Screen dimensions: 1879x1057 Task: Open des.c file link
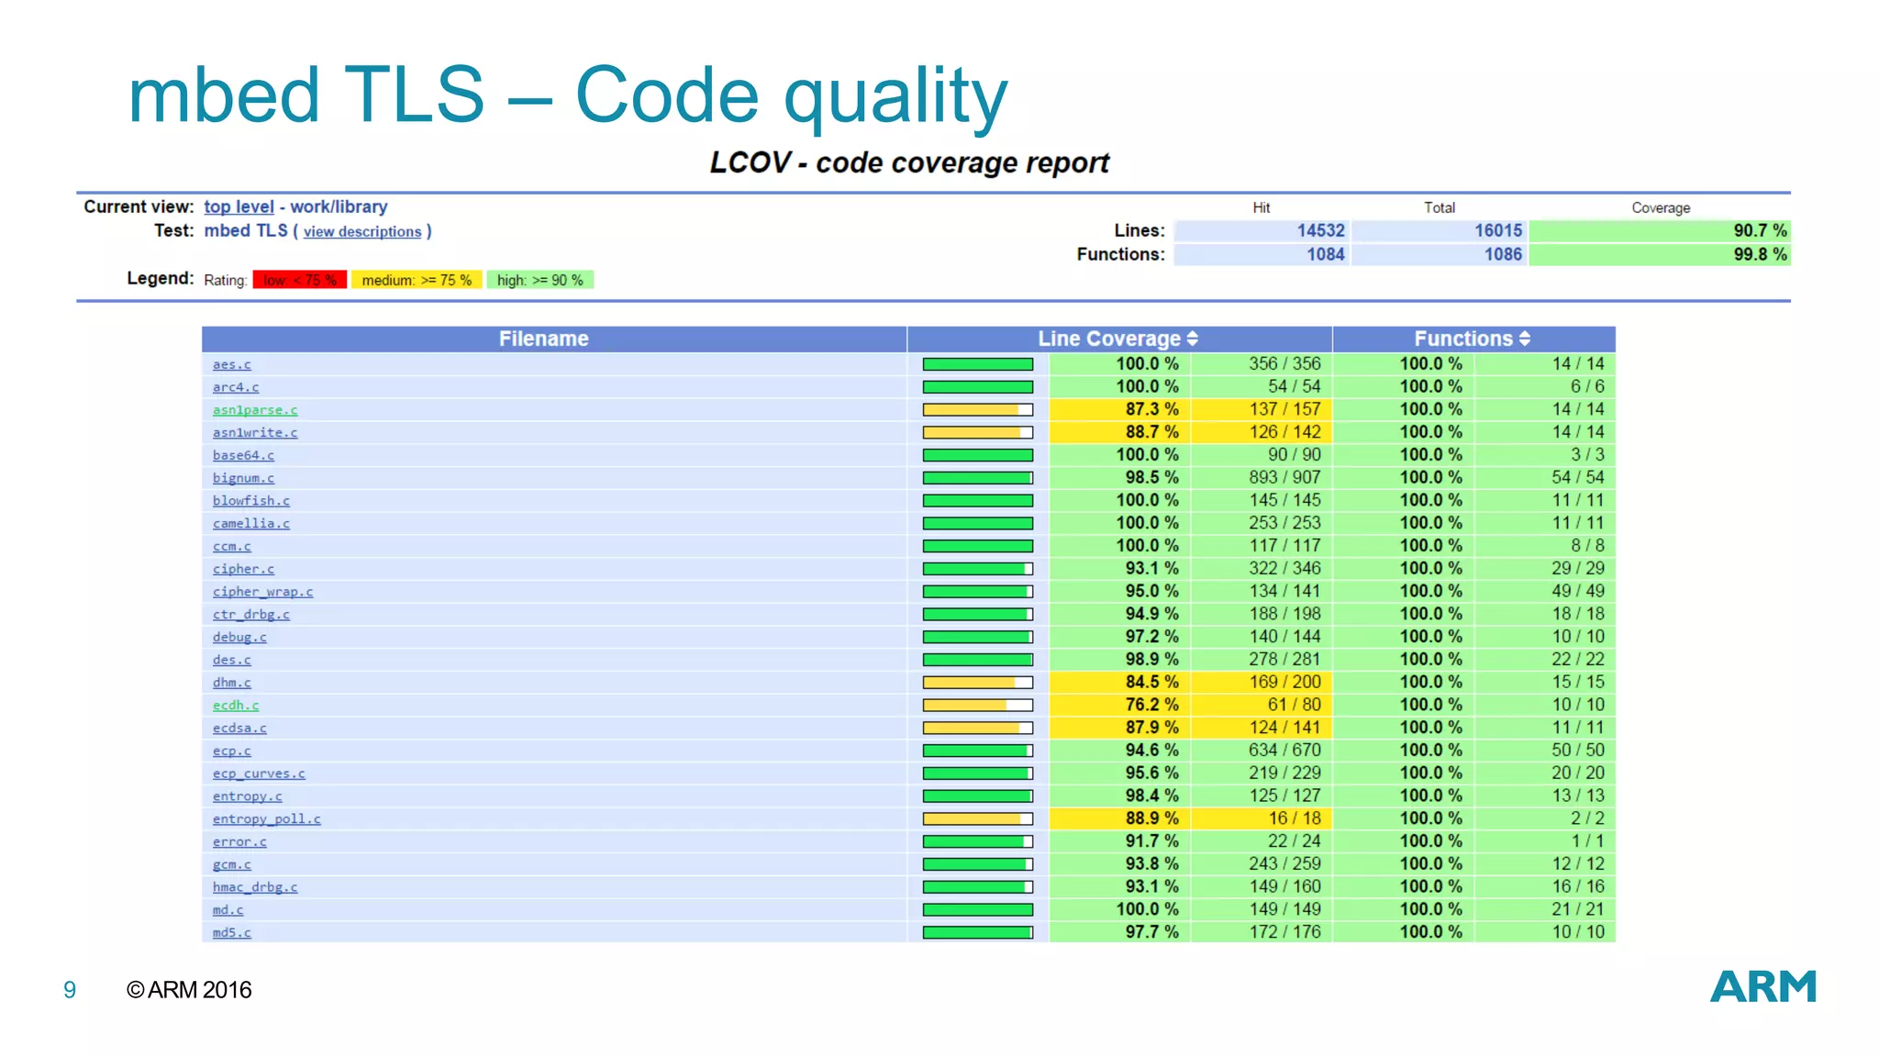pos(231,660)
